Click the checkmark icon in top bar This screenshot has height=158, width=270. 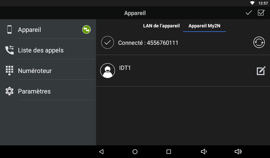[249, 13]
